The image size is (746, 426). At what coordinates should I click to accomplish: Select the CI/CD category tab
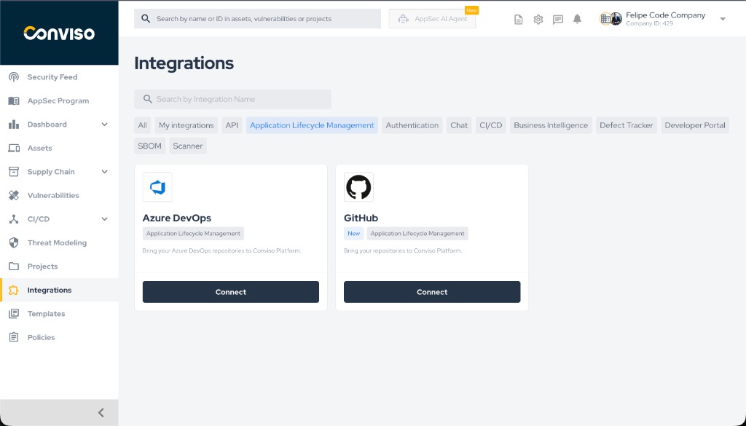click(490, 125)
